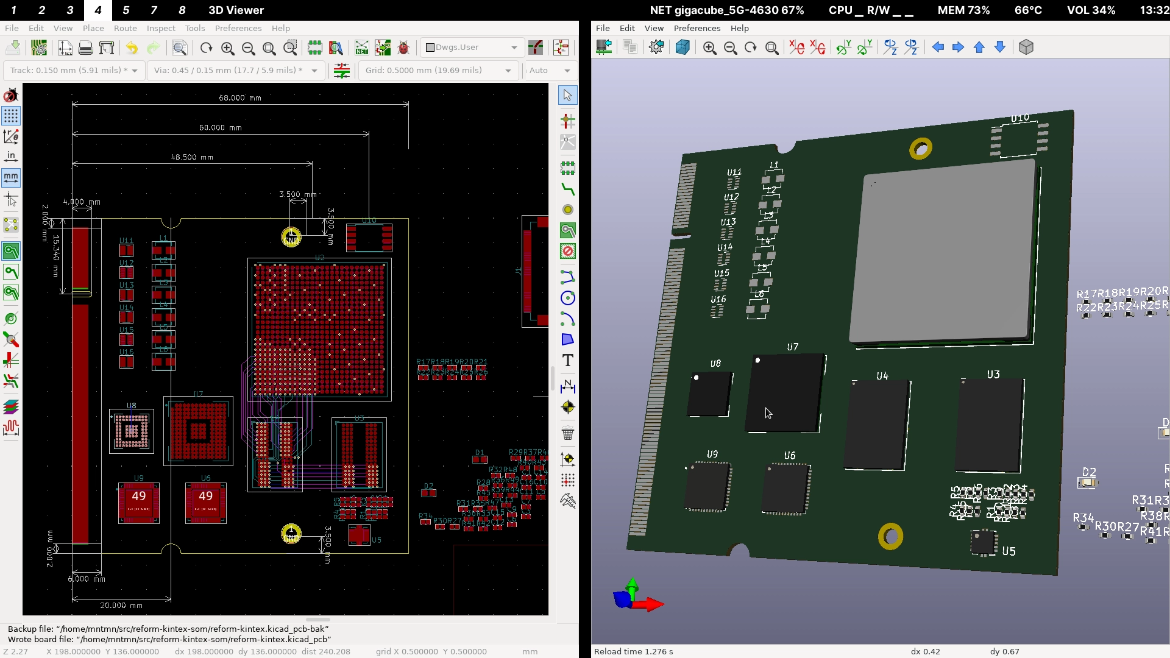
Task: Update PCB from schematic icon
Action: tap(383, 48)
